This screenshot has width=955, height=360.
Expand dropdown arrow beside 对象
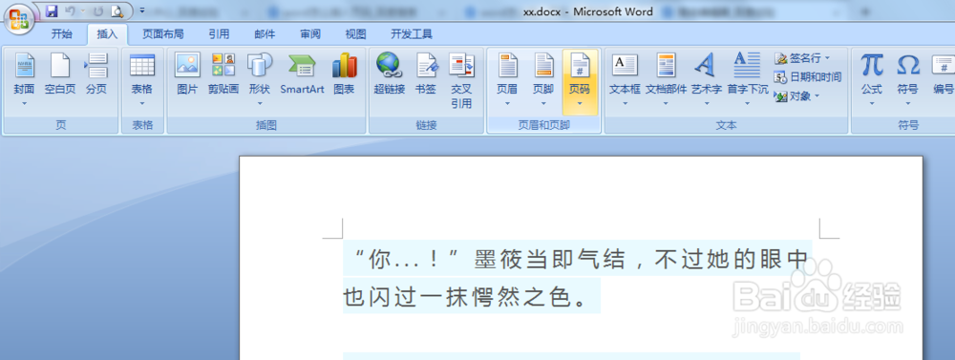817,95
